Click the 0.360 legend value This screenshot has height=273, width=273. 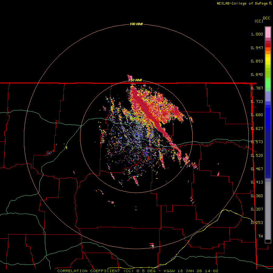pos(257,196)
